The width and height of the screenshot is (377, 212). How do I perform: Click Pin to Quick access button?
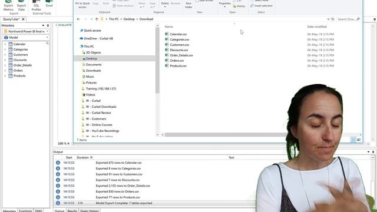tap(82, 4)
